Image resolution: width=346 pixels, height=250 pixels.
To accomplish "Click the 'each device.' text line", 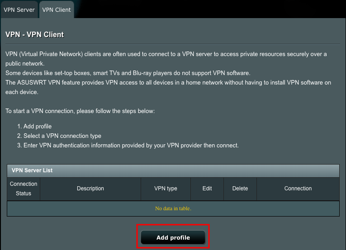I will pyautogui.click(x=22, y=92).
